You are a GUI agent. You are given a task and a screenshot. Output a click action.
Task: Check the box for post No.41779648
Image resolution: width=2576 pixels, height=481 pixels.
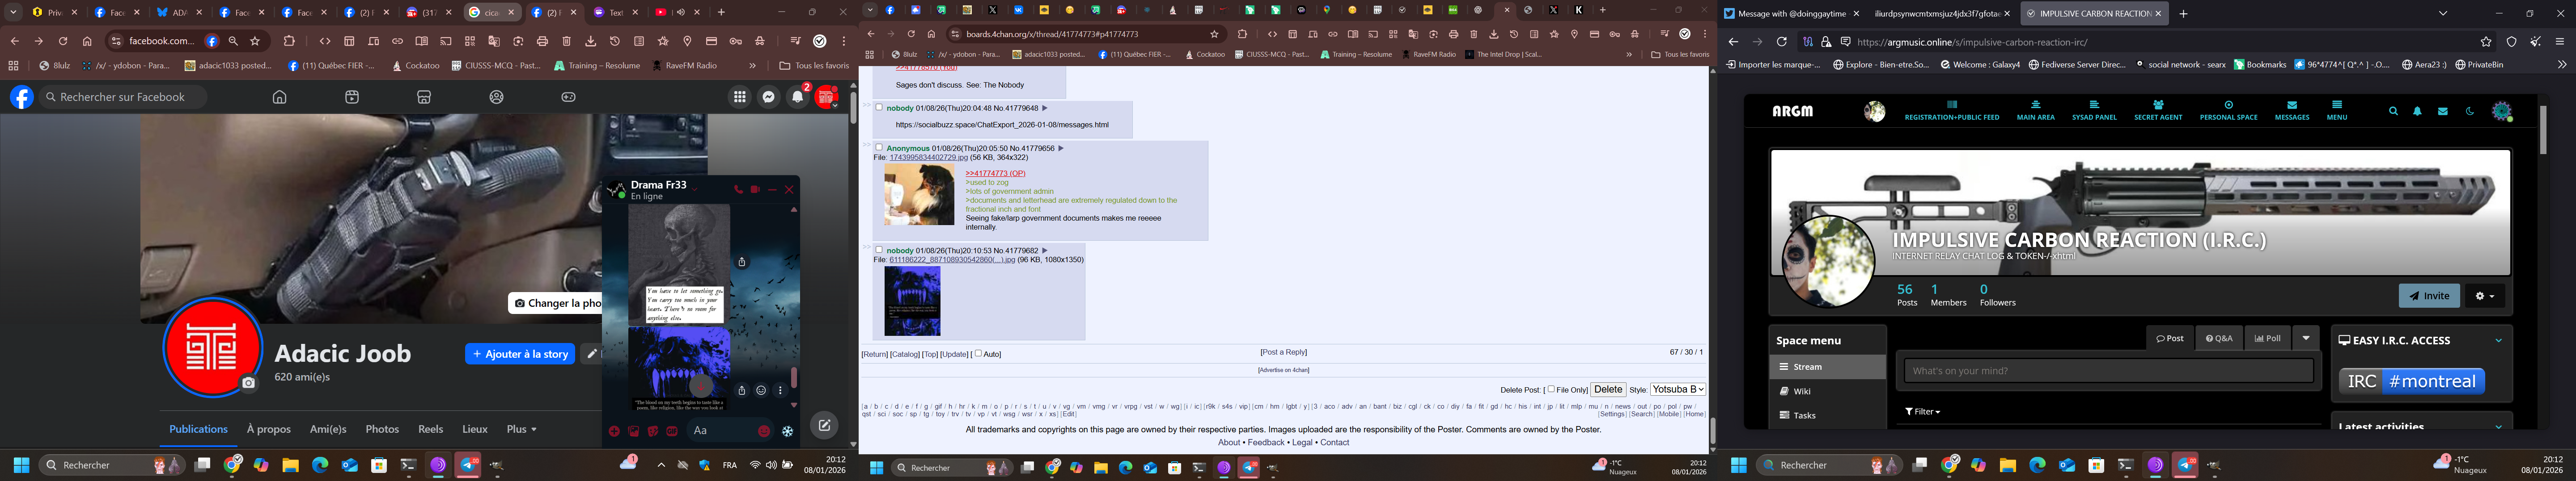coord(879,108)
